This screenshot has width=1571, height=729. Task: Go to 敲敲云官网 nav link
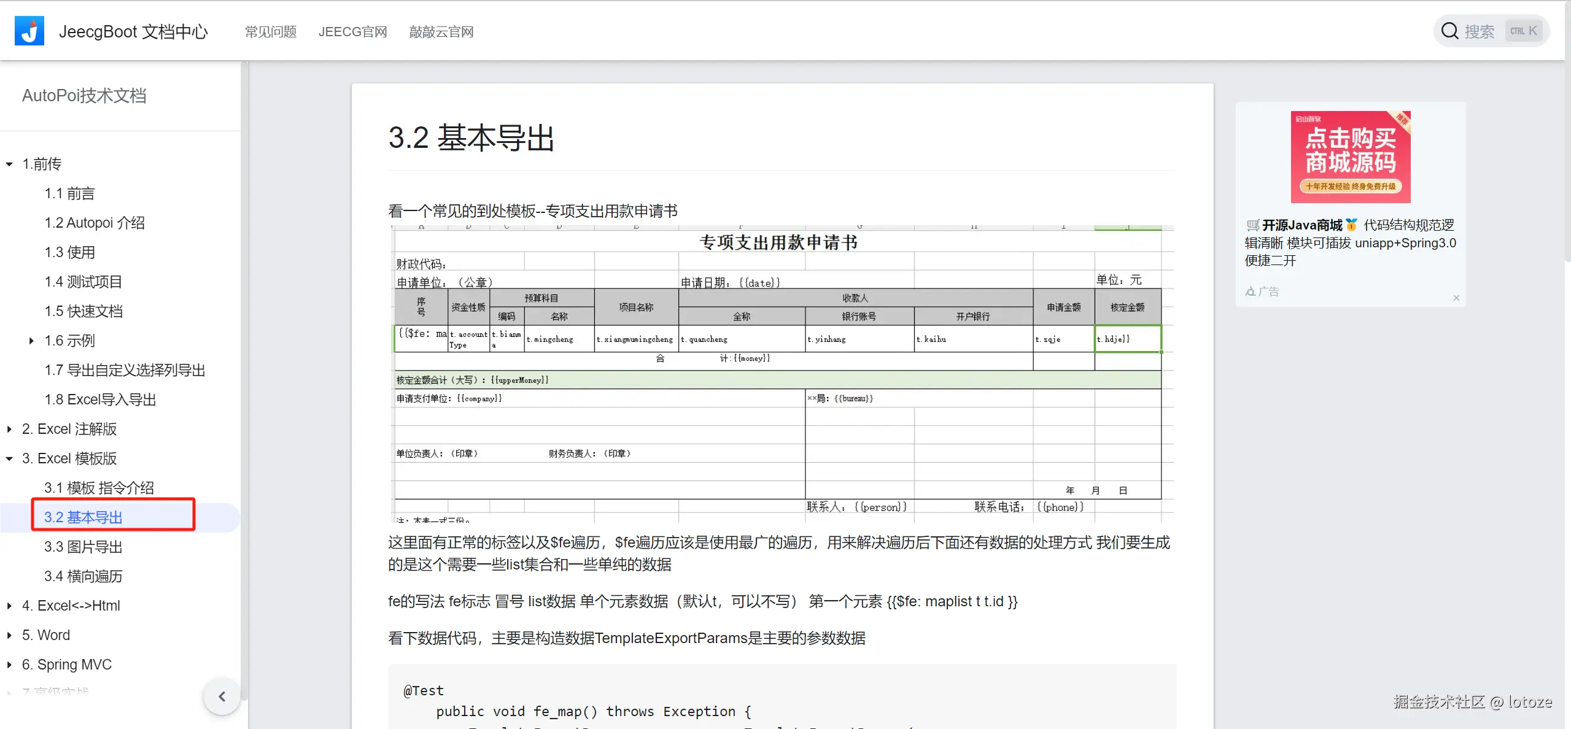[x=441, y=32]
